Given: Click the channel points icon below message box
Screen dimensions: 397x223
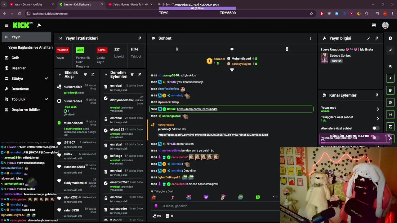Looking at the screenshot, I should click(154, 216).
